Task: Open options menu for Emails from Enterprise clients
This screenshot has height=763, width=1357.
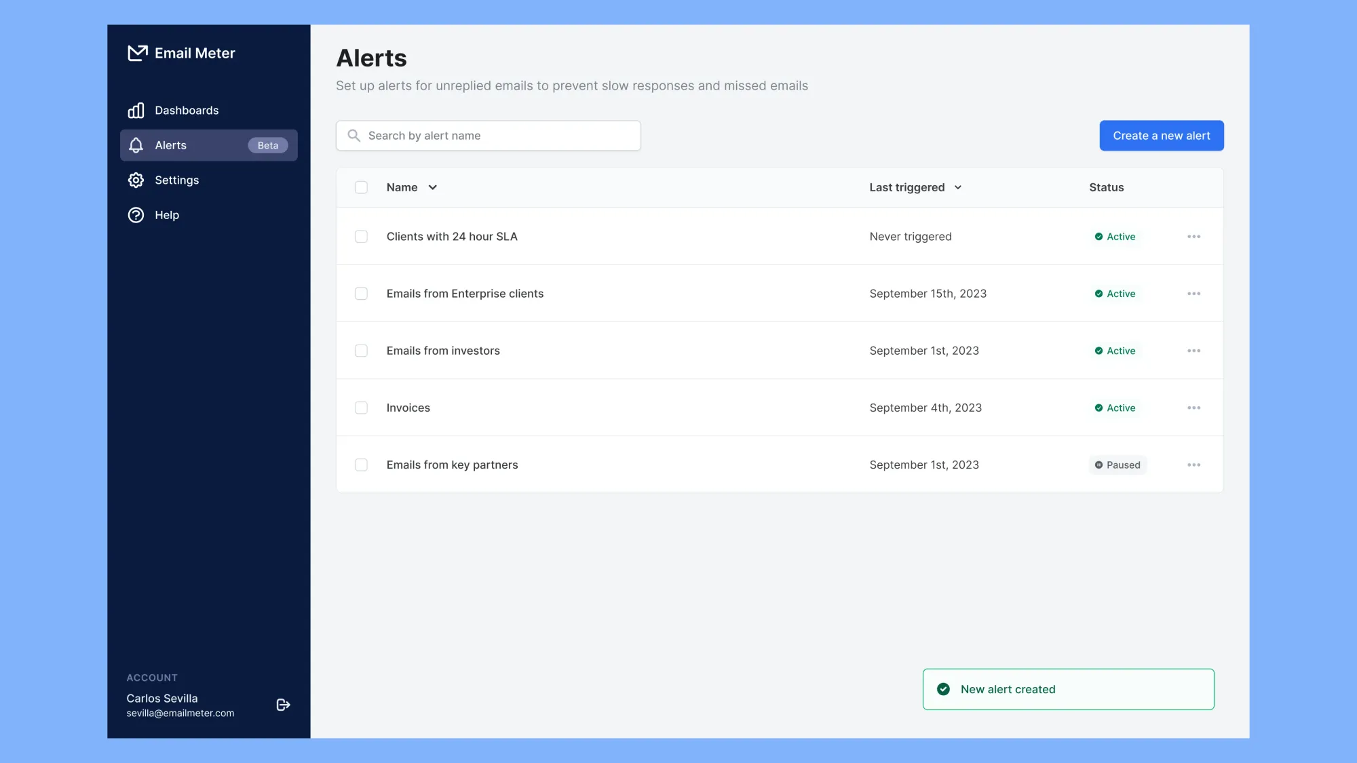Action: tap(1194, 294)
